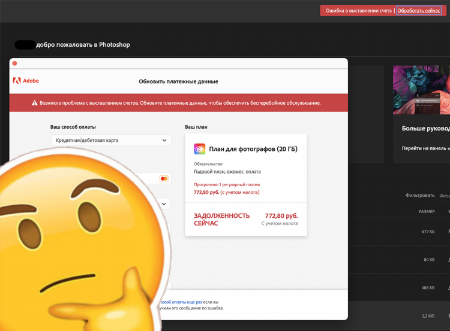Screen dimensions: 450x331
Task: Click the 'Ваш способ оплаты' label
Action: (73, 127)
